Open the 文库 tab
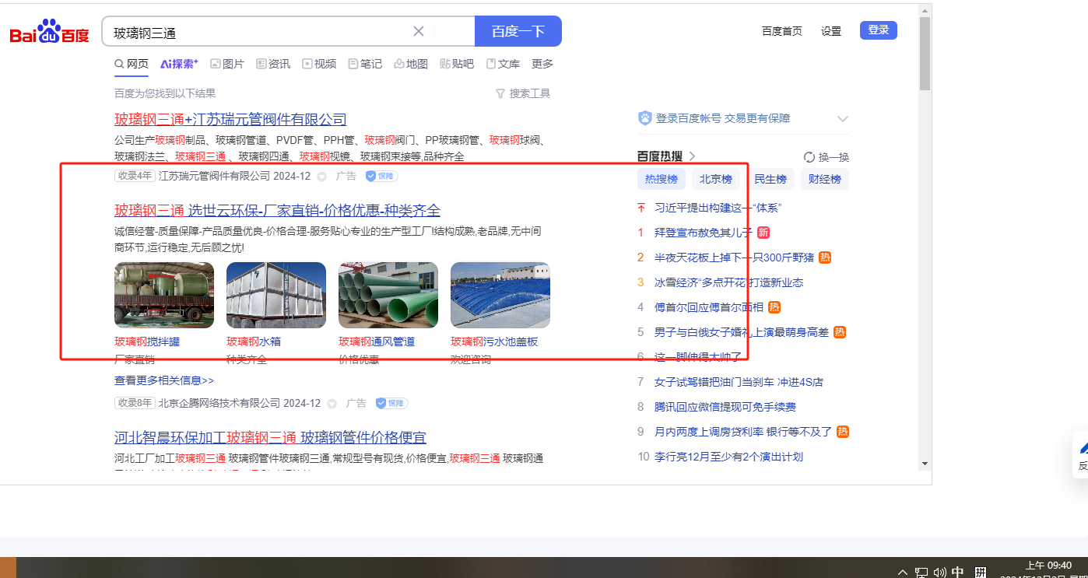This screenshot has width=1088, height=578. [x=503, y=64]
